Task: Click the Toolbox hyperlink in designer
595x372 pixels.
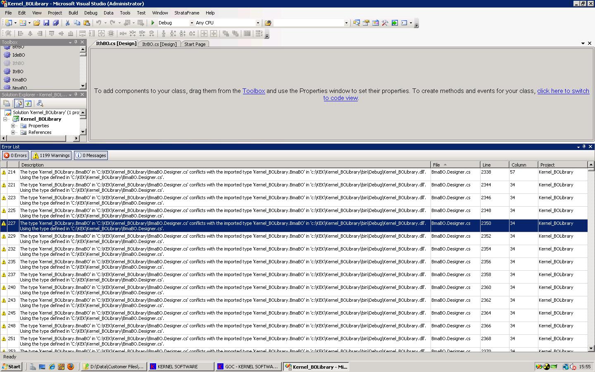Action: point(253,91)
